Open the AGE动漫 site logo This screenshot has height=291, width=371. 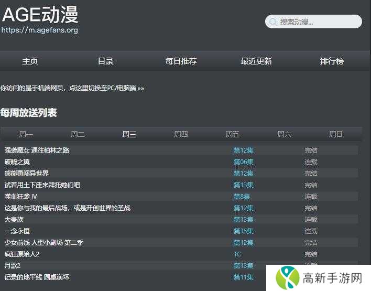click(x=40, y=15)
